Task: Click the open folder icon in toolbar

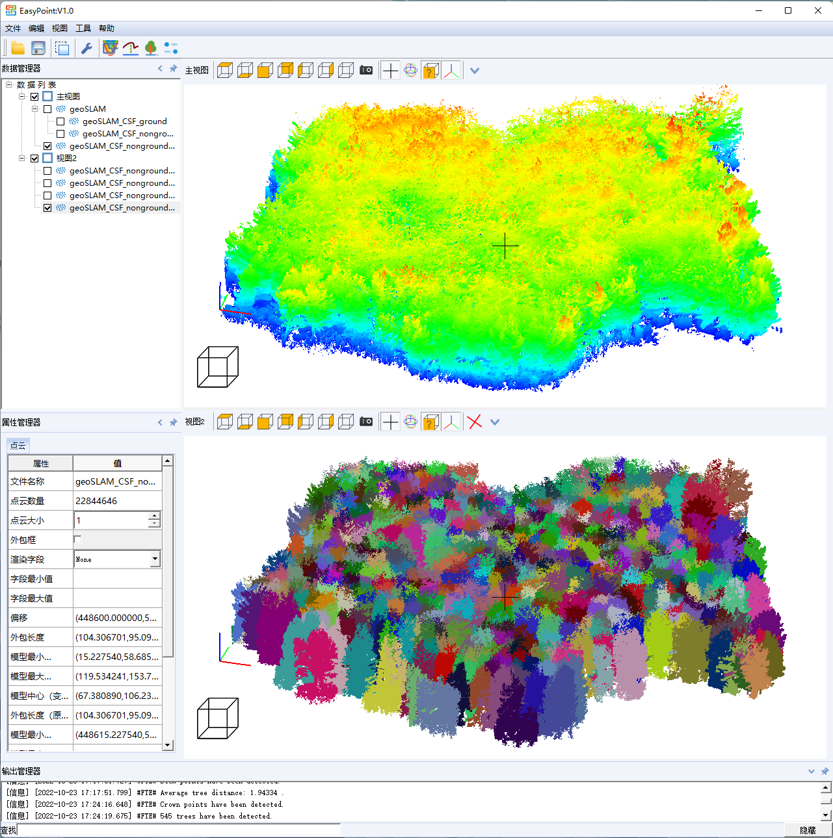Action: click(x=18, y=48)
